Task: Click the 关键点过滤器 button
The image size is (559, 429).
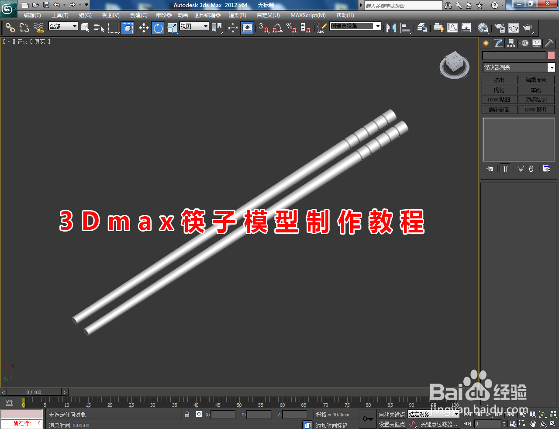Action: click(438, 424)
